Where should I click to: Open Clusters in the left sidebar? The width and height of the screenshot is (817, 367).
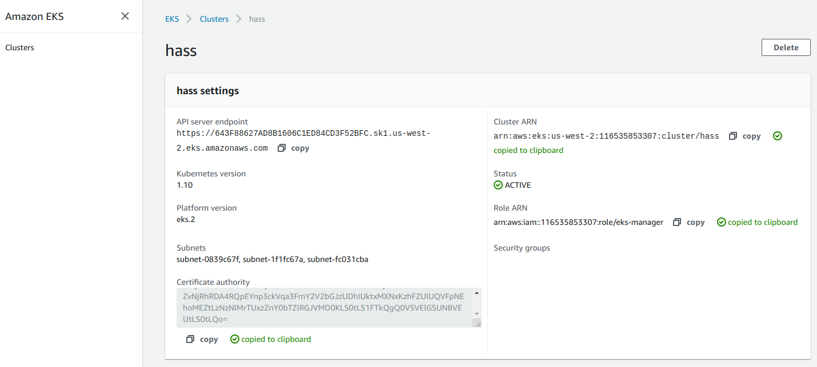click(20, 47)
